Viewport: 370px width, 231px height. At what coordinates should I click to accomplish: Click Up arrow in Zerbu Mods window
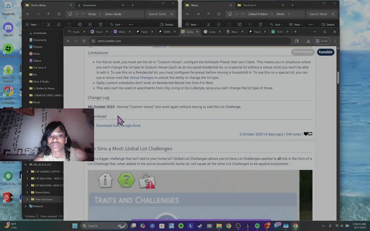coord(48,14)
